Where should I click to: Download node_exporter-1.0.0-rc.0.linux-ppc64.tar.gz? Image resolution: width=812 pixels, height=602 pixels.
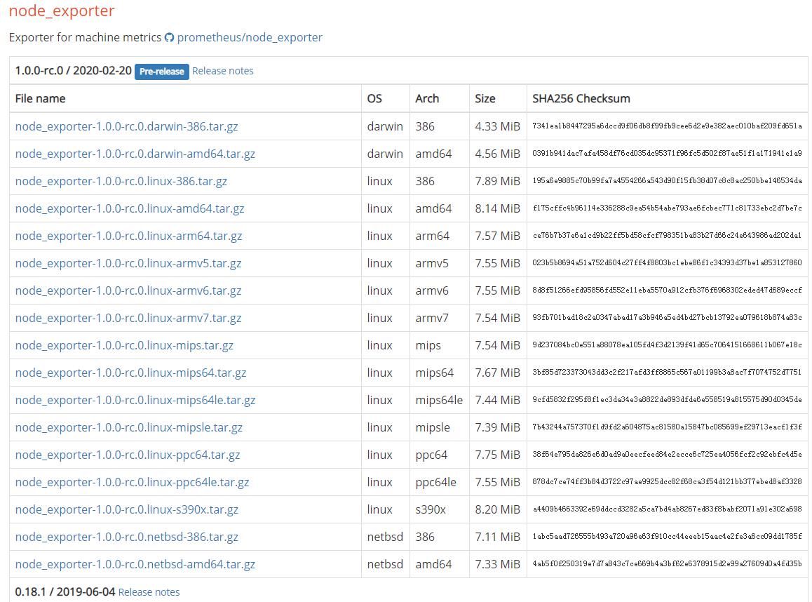tap(128, 455)
